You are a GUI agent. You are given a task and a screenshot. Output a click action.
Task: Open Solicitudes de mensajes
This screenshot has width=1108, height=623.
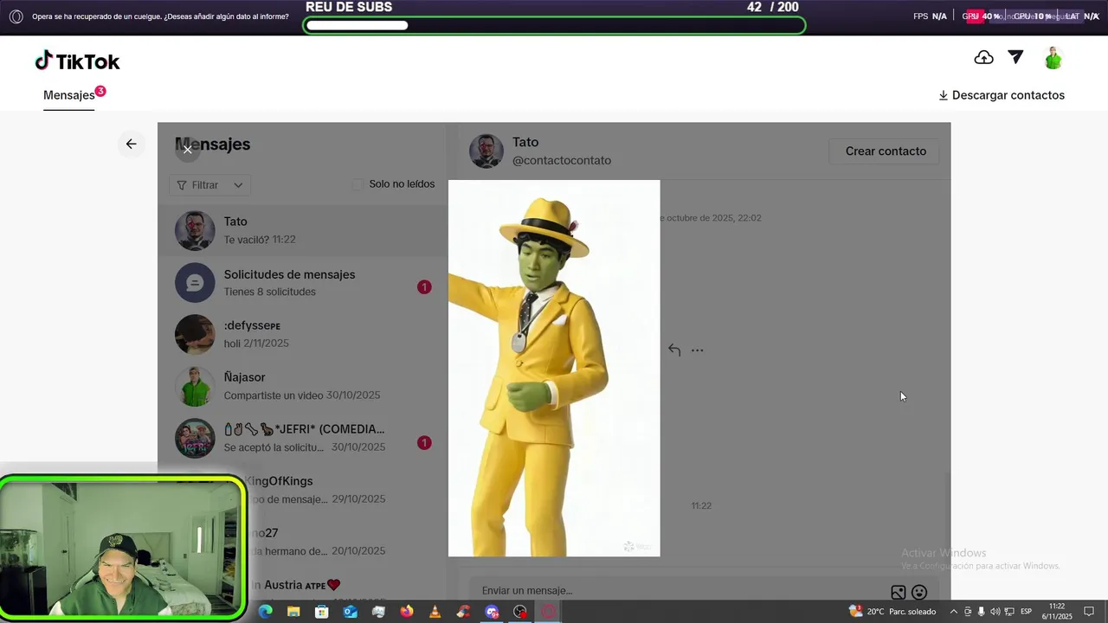coord(301,283)
